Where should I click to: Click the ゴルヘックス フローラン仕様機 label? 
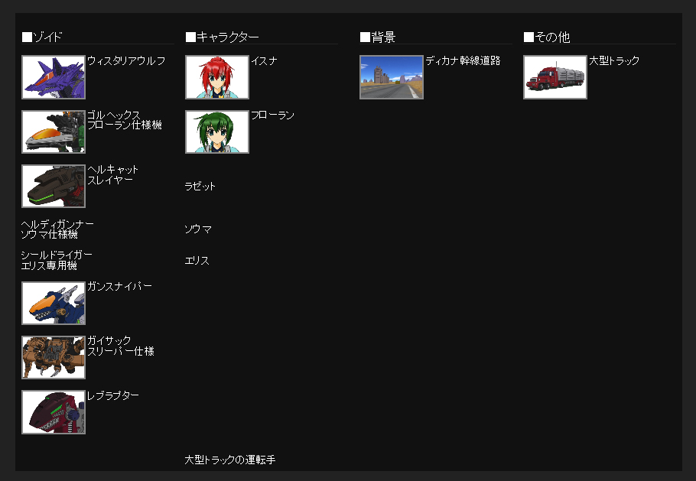pos(124,120)
